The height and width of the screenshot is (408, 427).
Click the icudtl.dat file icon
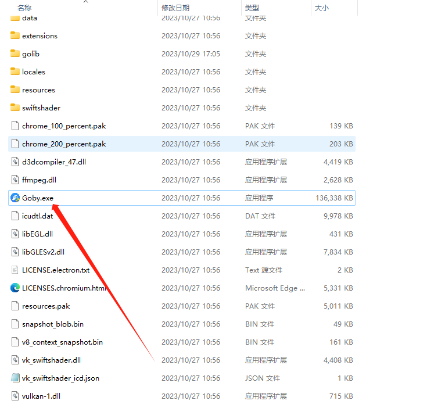(15, 216)
